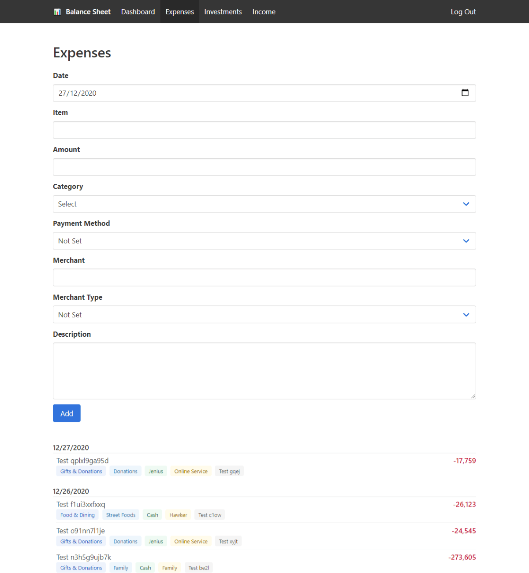Screen dimensions: 529x573
Task: Open the date picker calendar icon
Action: point(465,93)
